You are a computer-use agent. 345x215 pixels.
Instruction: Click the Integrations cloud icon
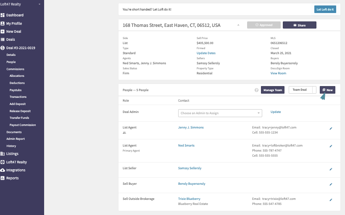click(3, 170)
